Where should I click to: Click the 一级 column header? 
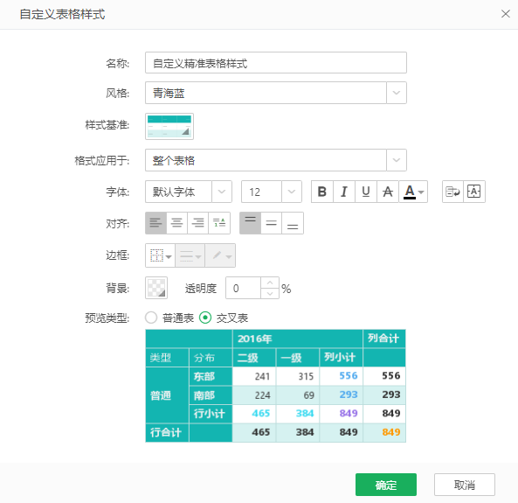(298, 358)
